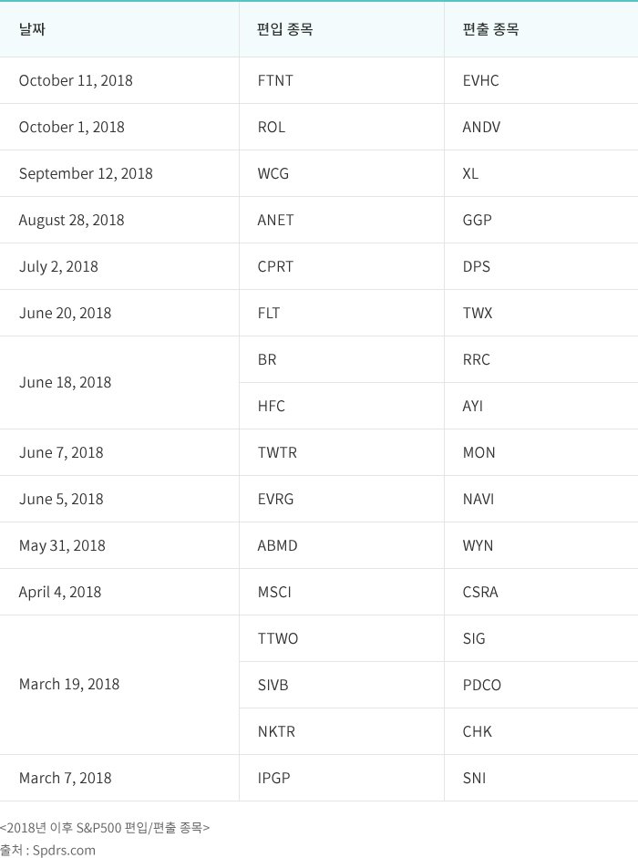Select the June 18, 2018 merged date cell
The image size is (638, 858).
click(x=65, y=382)
